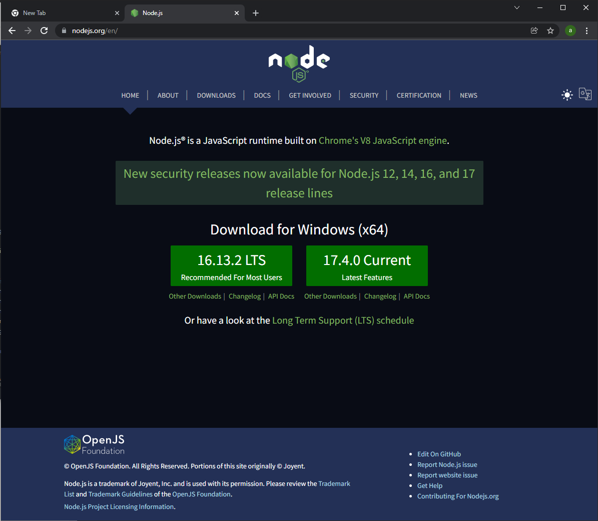Click the address bar URL
Viewport: 598px width, 521px height.
[x=95, y=31]
